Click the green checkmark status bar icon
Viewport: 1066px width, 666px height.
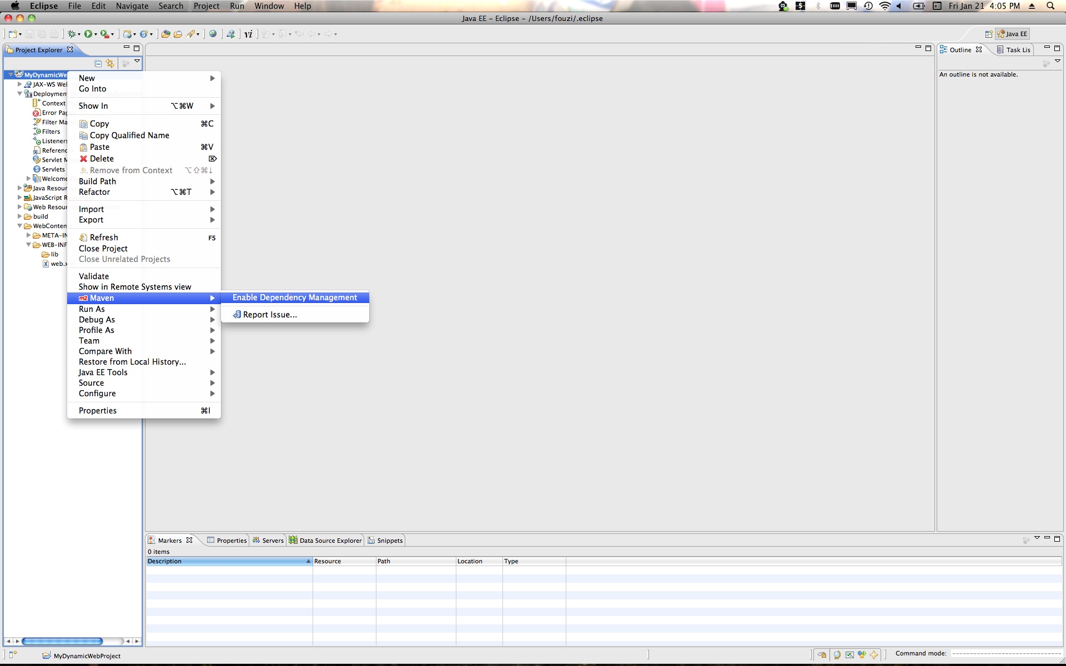[849, 655]
